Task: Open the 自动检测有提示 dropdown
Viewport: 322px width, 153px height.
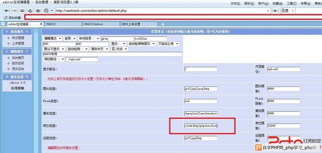Action: coord(142,44)
